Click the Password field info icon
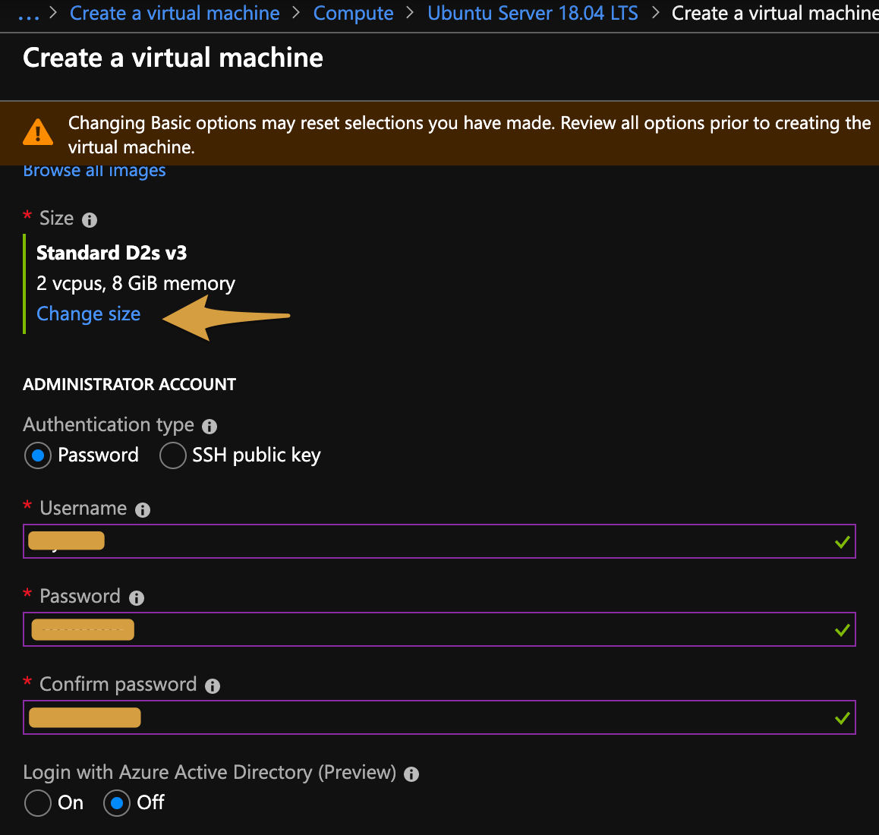The width and height of the screenshot is (879, 835). pos(137,598)
